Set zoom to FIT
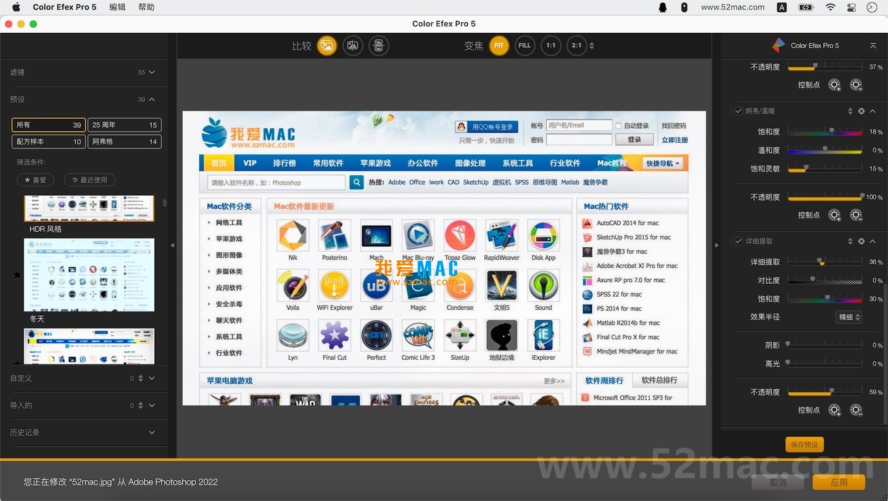Viewport: 888px width, 501px height. tap(499, 46)
